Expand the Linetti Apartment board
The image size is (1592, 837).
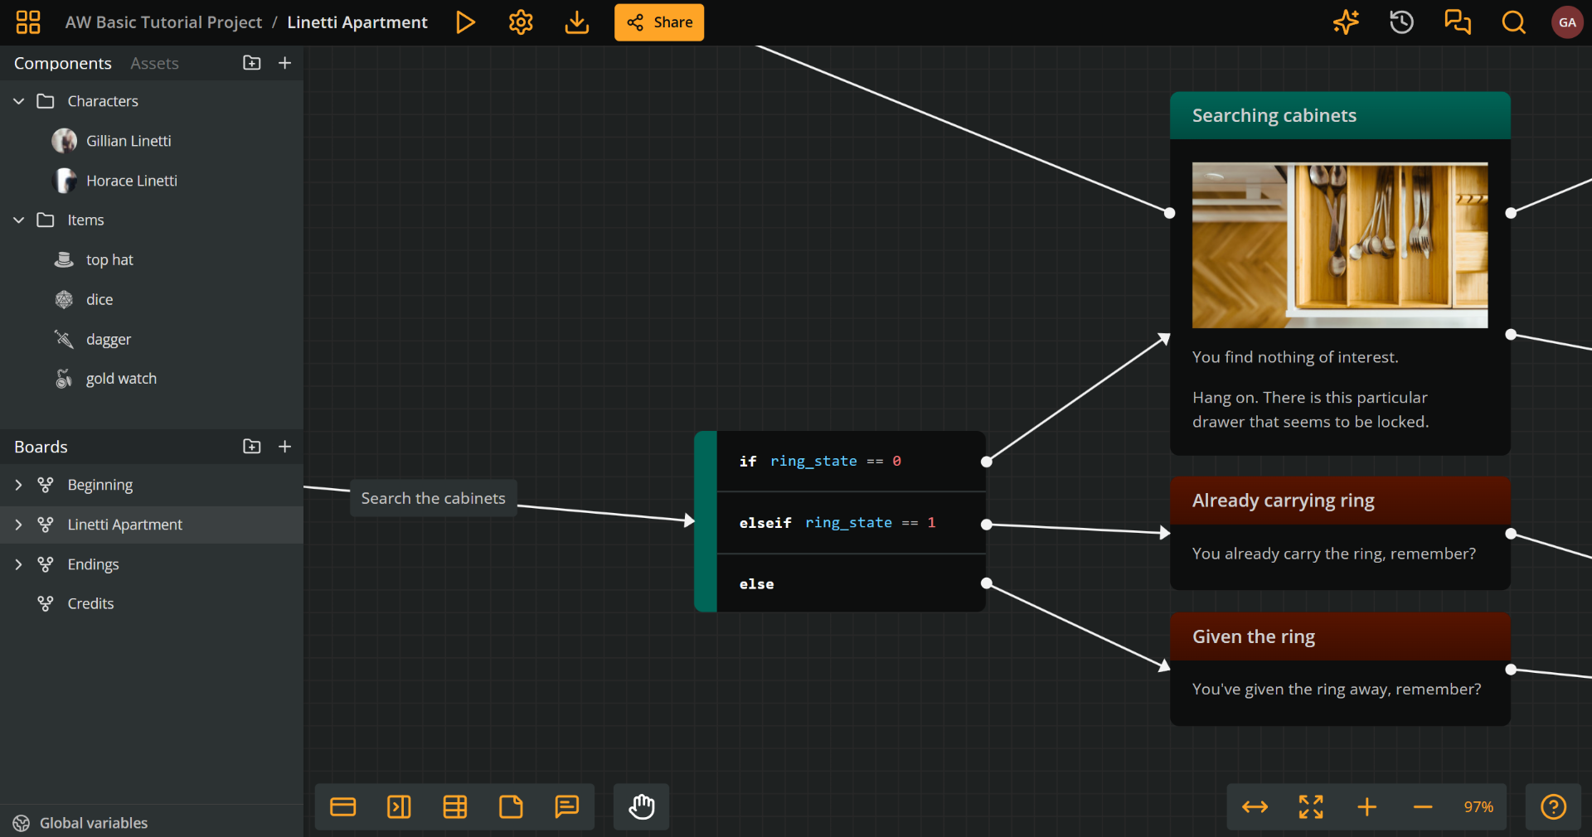tap(18, 525)
